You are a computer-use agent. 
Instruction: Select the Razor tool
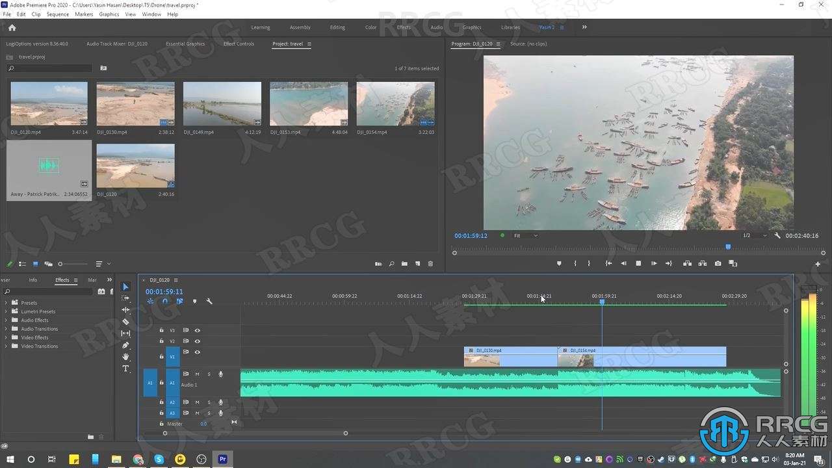(125, 322)
